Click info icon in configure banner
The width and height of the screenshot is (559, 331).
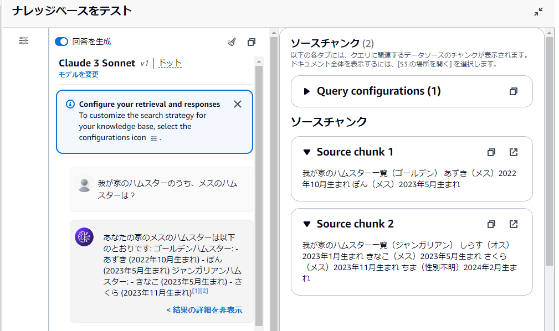pos(70,104)
